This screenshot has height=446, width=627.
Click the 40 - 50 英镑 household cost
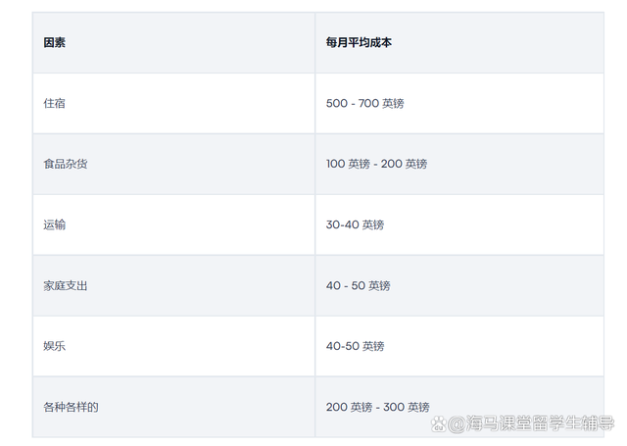[358, 285]
